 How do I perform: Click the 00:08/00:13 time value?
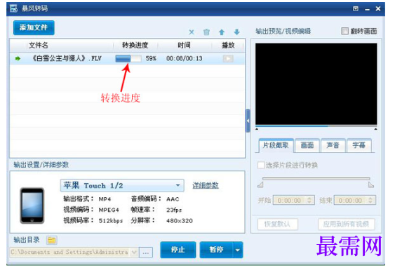(x=184, y=59)
